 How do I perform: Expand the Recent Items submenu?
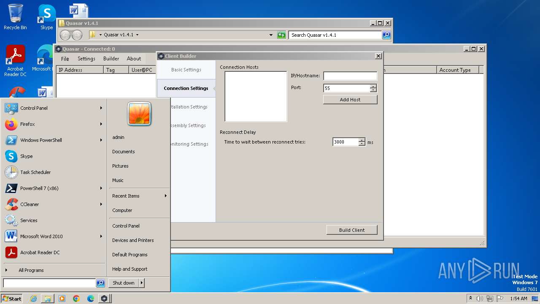coord(140,196)
